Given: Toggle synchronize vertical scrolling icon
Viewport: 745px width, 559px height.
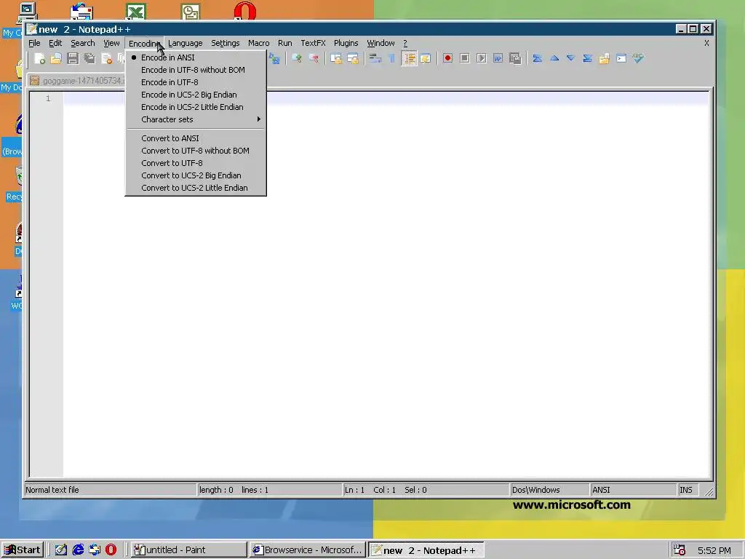Looking at the screenshot, I should 336,58.
